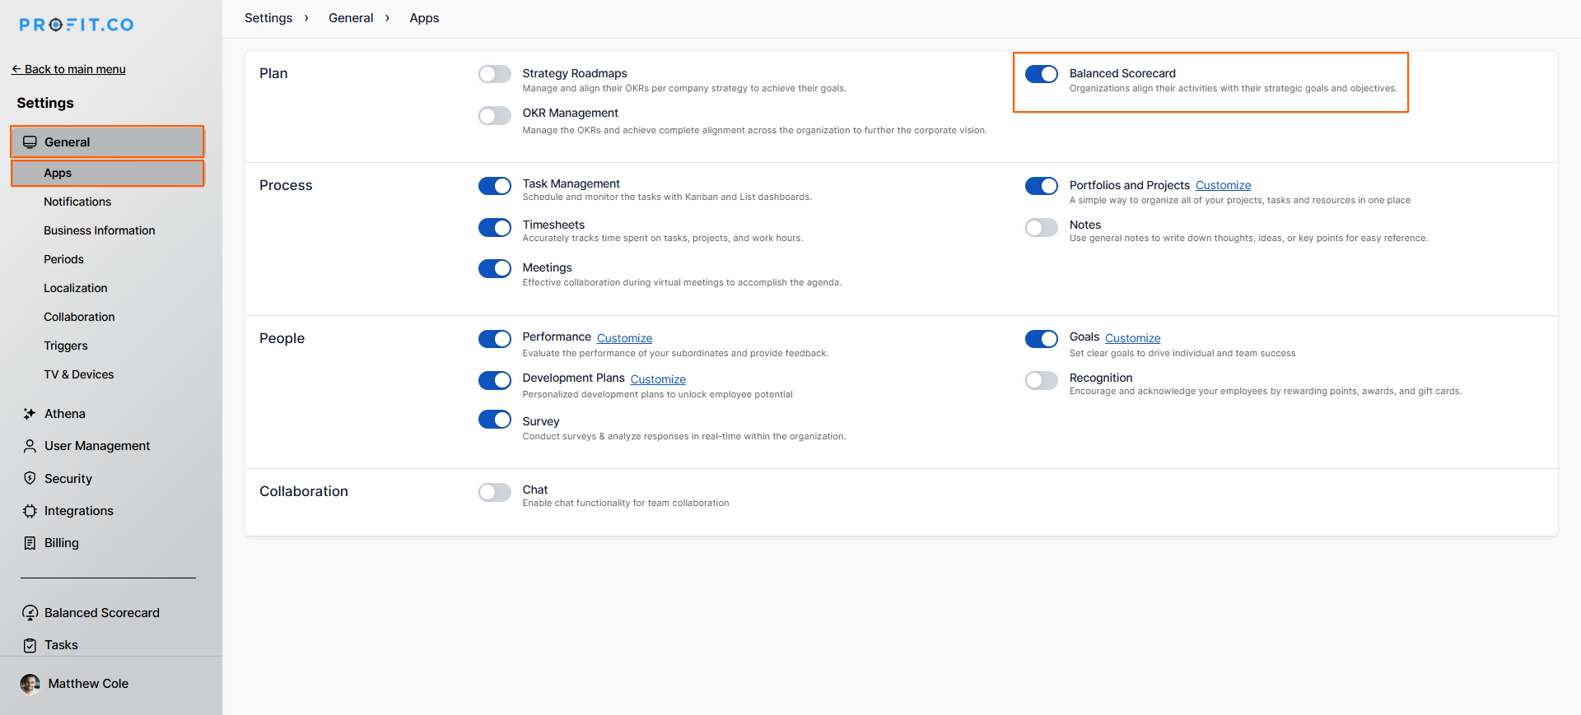
Task: Click Customize link next to Performance
Action: [624, 338]
